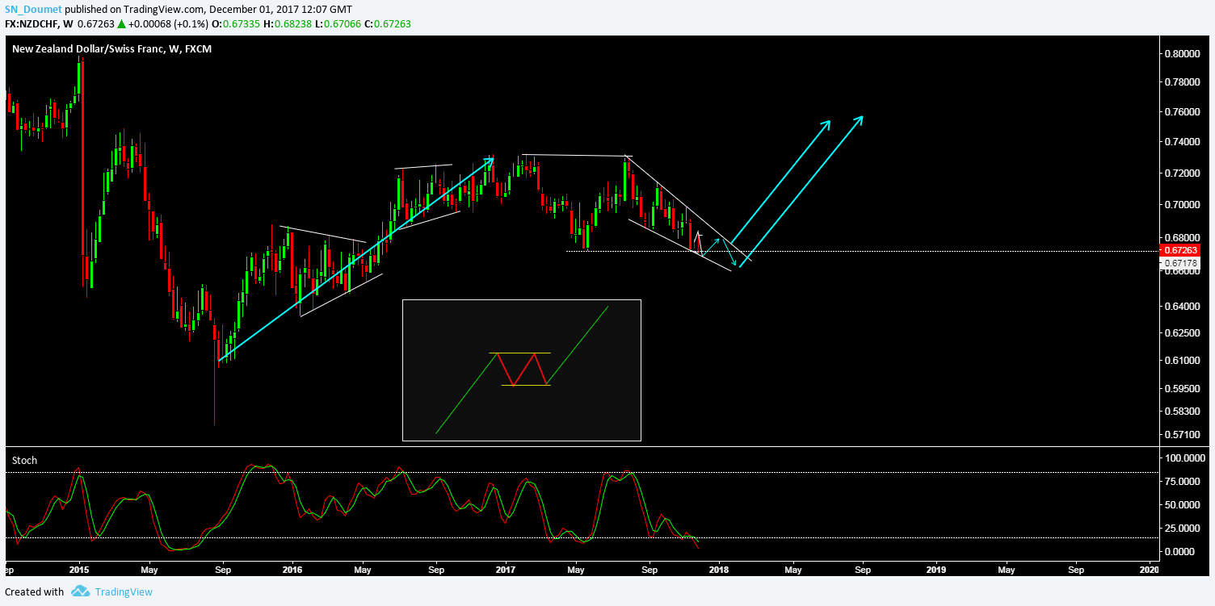Click the C:0.67263 close value
This screenshot has height=606, width=1215.
pos(389,24)
